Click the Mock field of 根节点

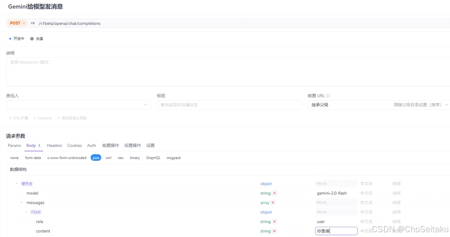336,184
